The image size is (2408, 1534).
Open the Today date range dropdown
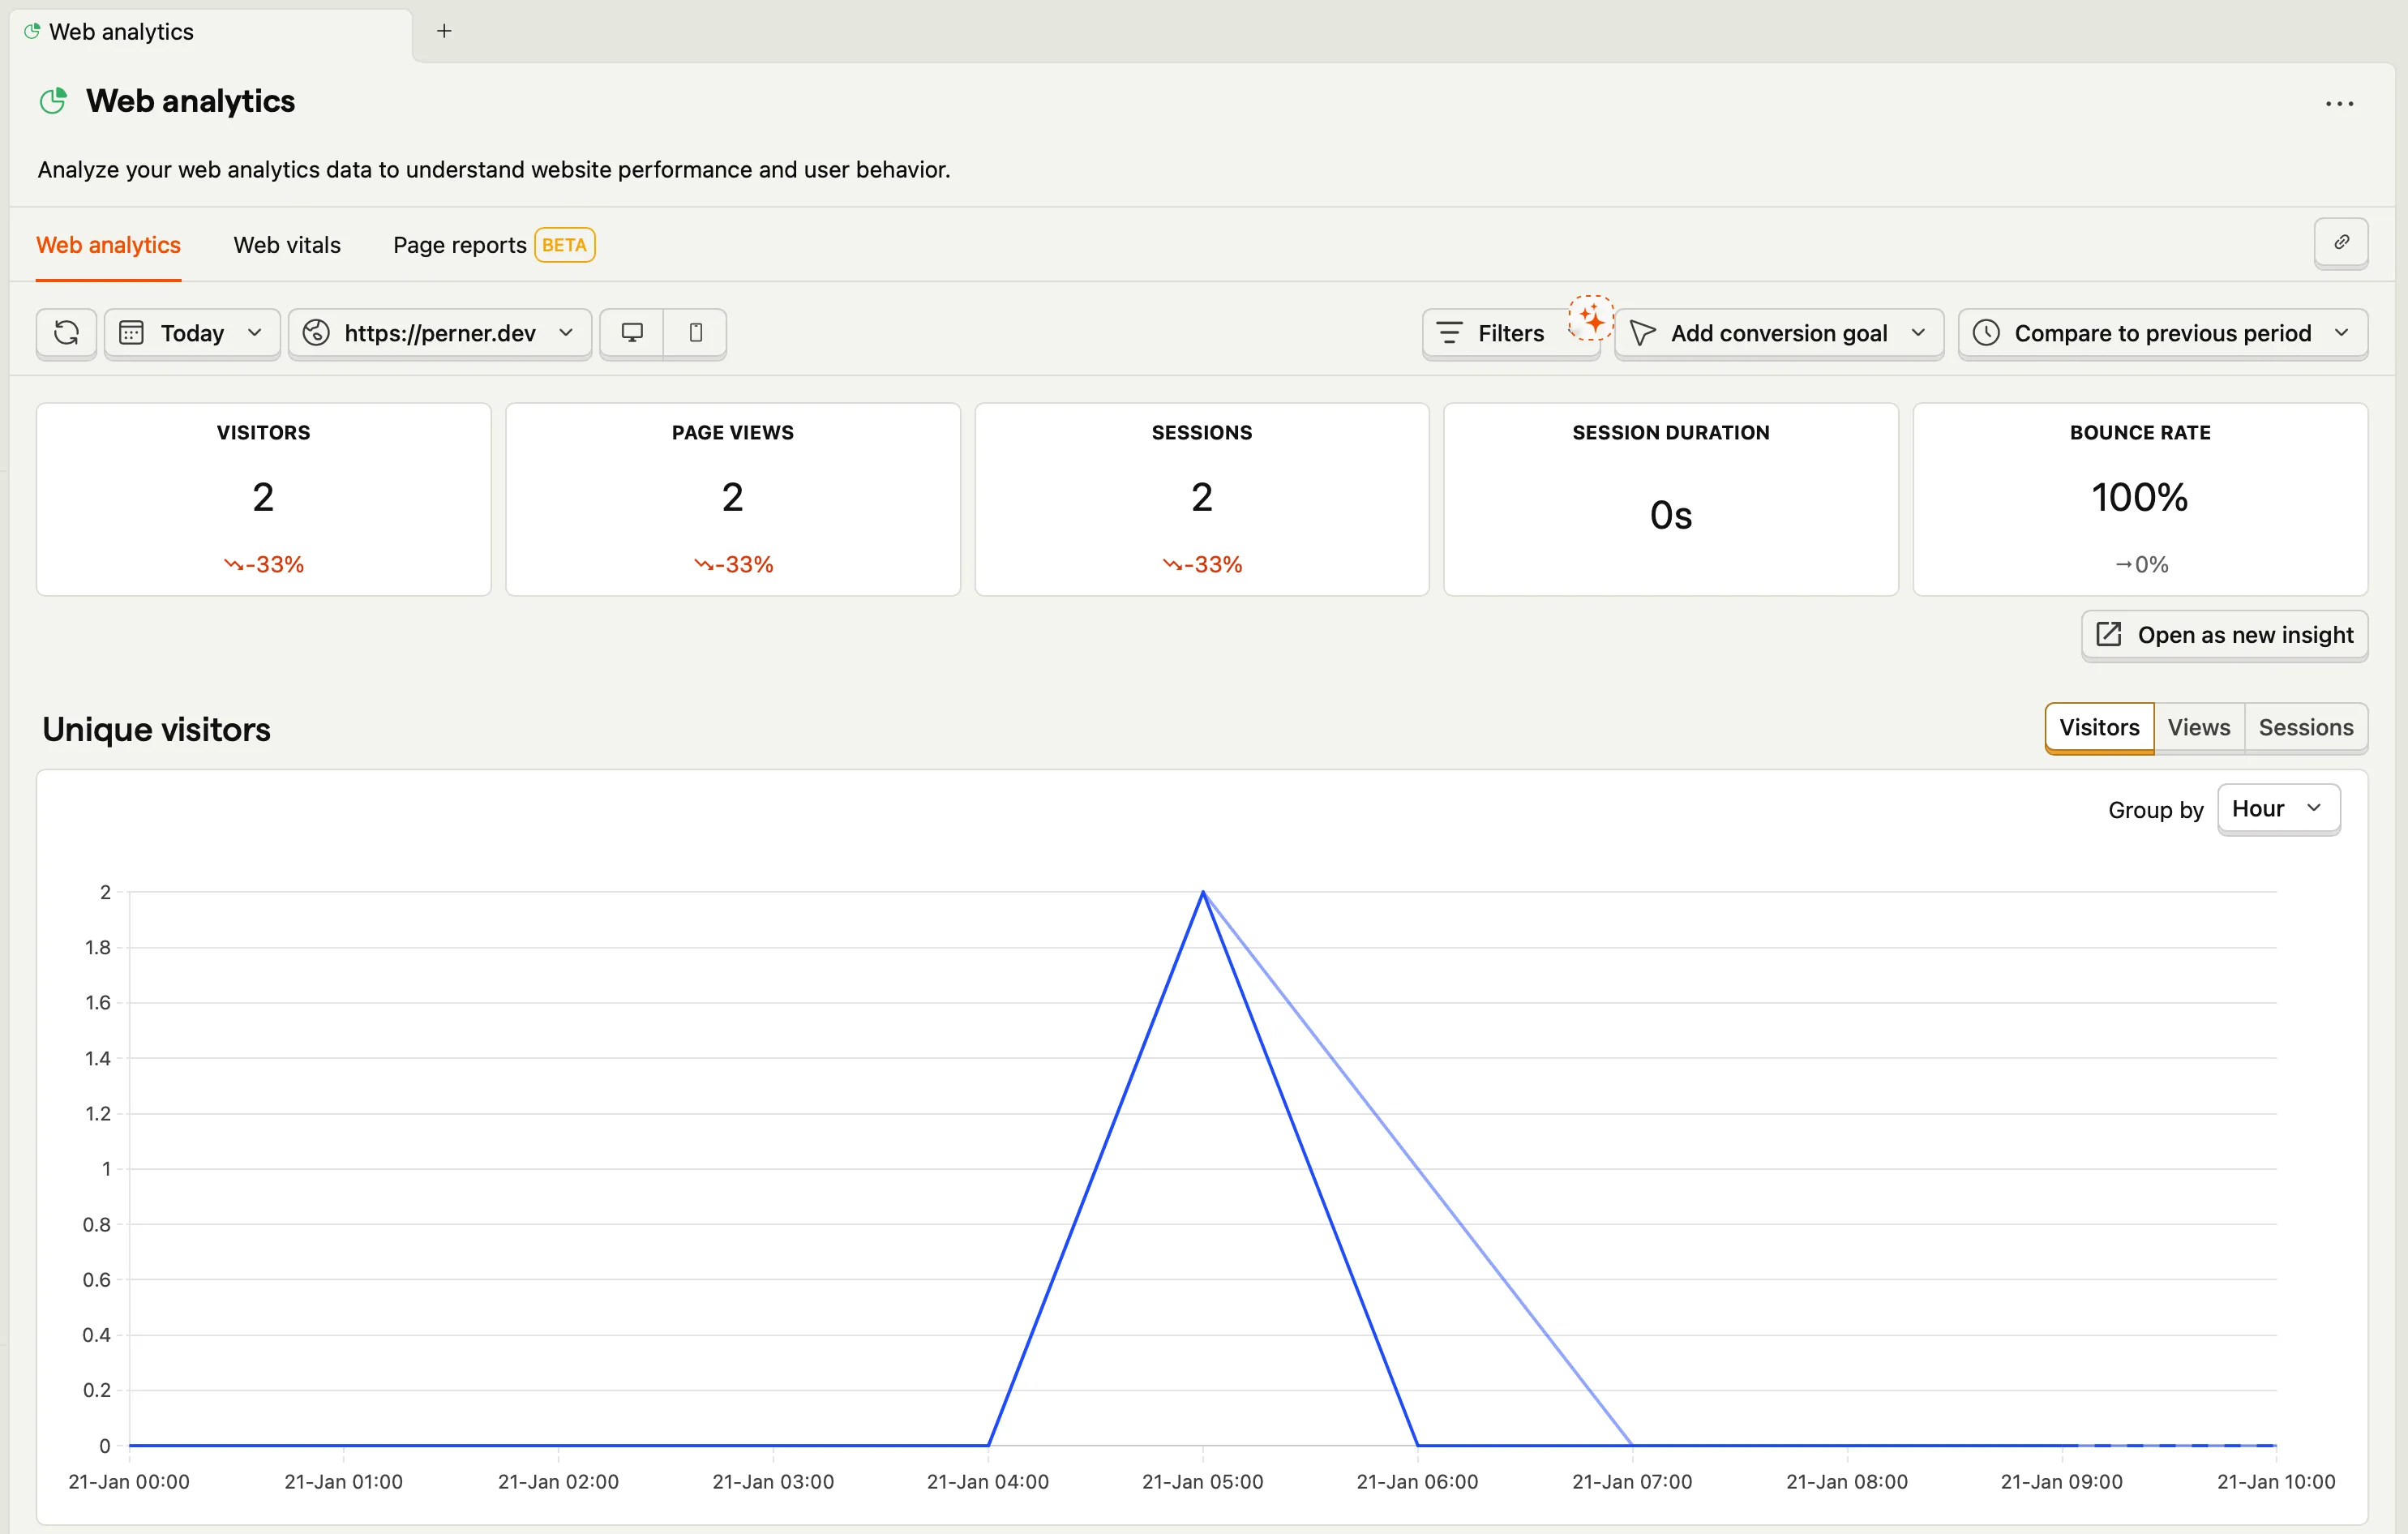(192, 333)
